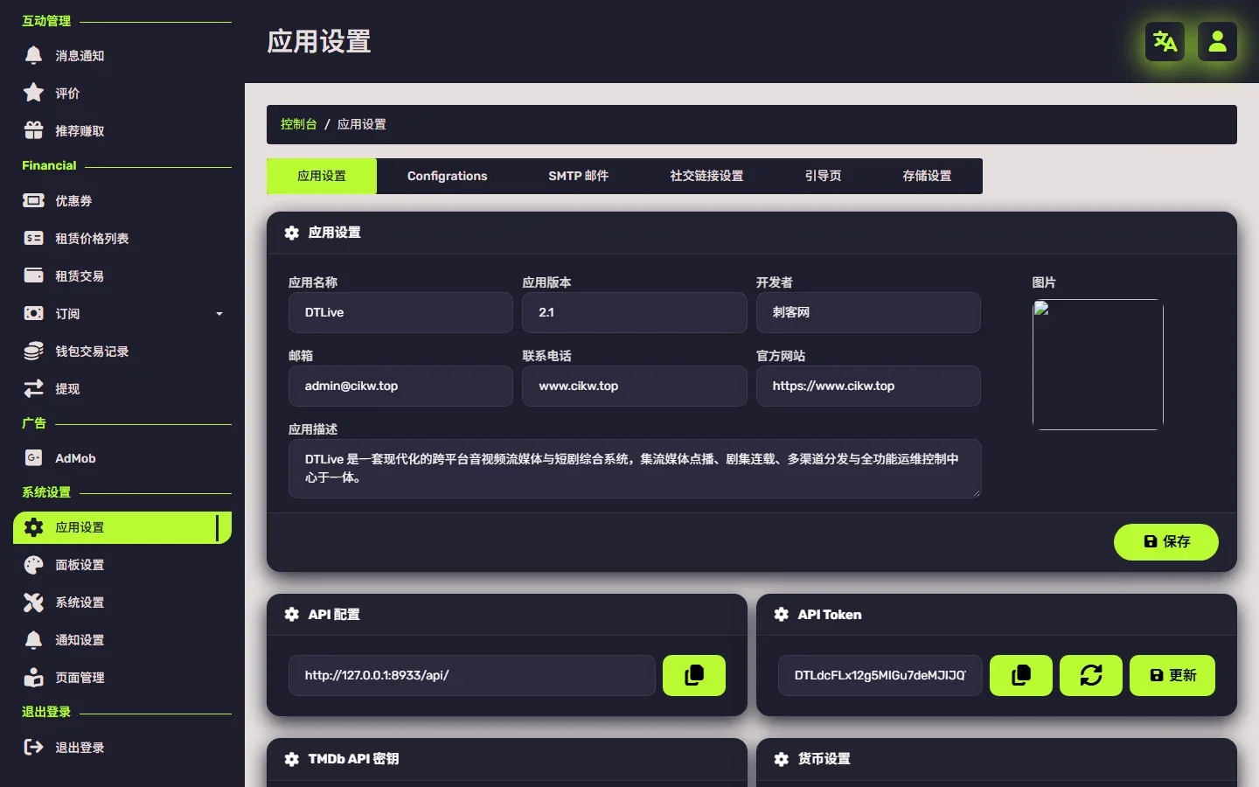The height and width of the screenshot is (787, 1259).
Task: Click the transfer arrows icon beside 提现
Action: [x=33, y=388]
